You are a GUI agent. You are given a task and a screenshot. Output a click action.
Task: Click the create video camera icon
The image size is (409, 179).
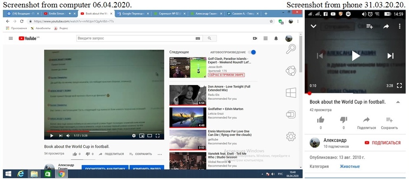(255, 39)
